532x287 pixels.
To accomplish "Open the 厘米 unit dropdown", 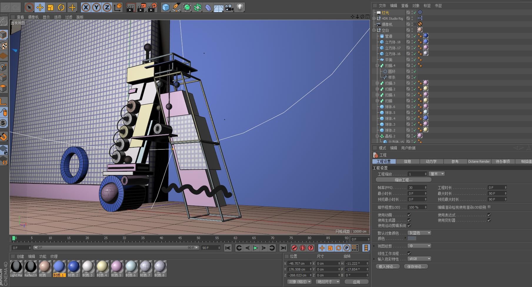I will [437, 174].
